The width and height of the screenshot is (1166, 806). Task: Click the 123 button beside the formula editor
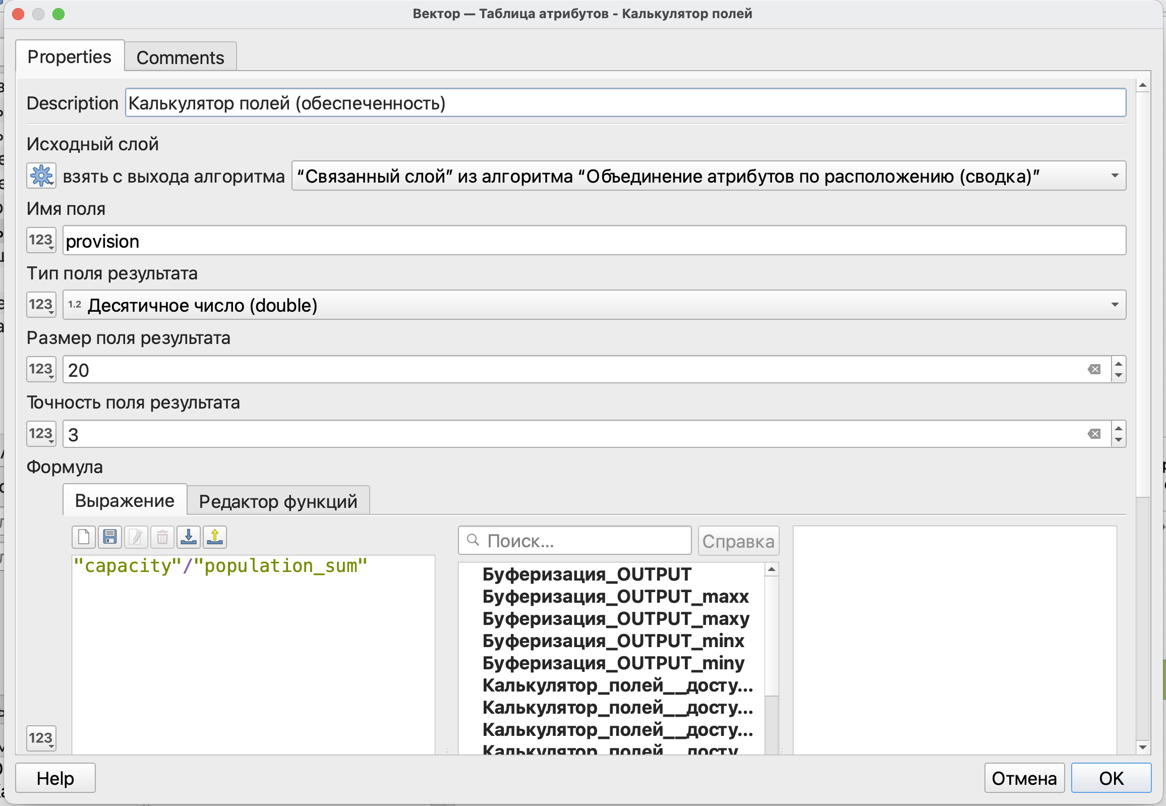41,739
